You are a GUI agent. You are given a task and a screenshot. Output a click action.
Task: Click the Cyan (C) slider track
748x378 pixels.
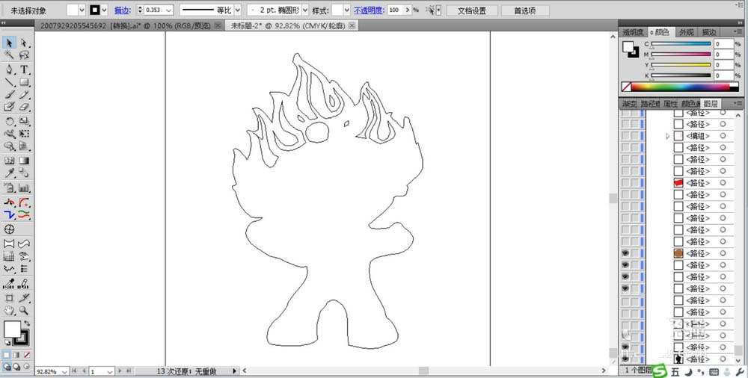[x=681, y=44]
